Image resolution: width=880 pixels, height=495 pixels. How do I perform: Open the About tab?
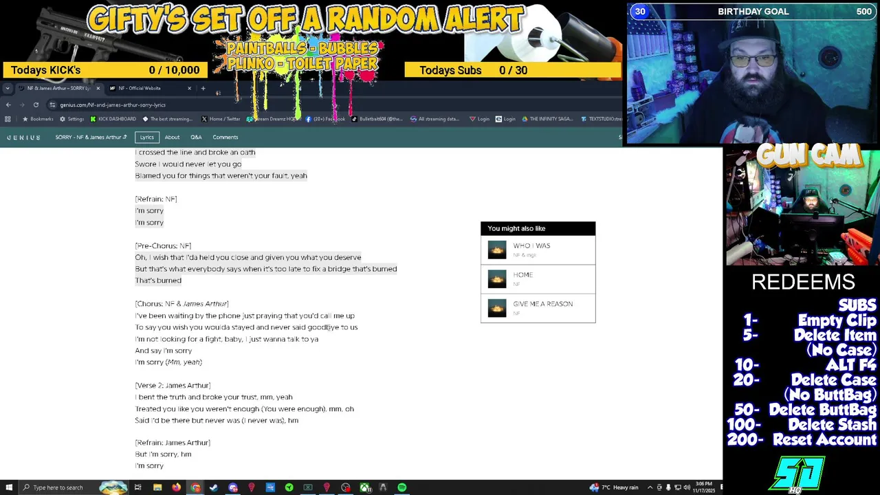tap(172, 137)
